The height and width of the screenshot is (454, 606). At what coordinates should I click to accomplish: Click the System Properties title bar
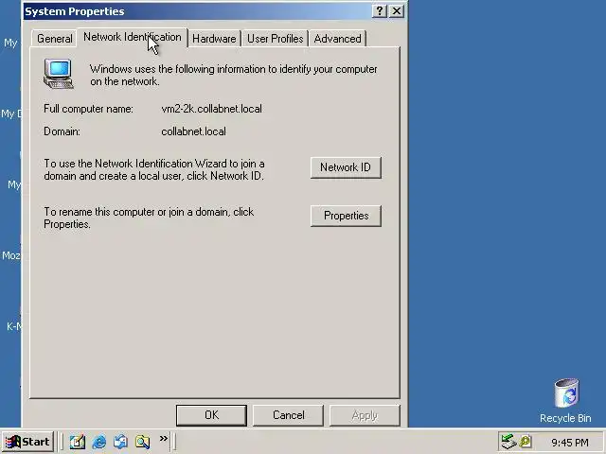(x=197, y=11)
